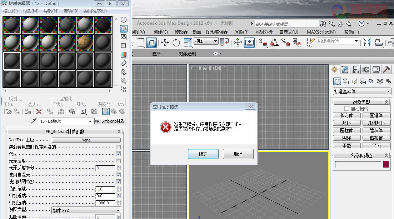The image size is (394, 219).
Task: Click the favorites star icon
Action: 349,24
